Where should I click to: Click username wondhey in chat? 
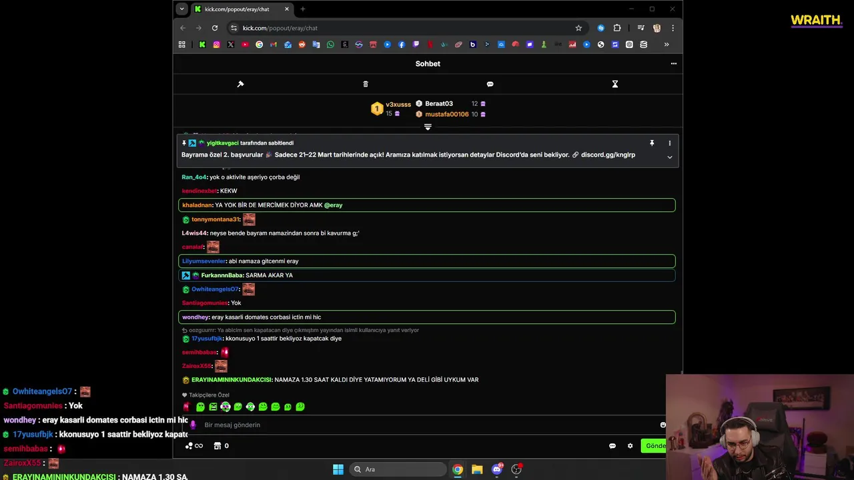[195, 317]
